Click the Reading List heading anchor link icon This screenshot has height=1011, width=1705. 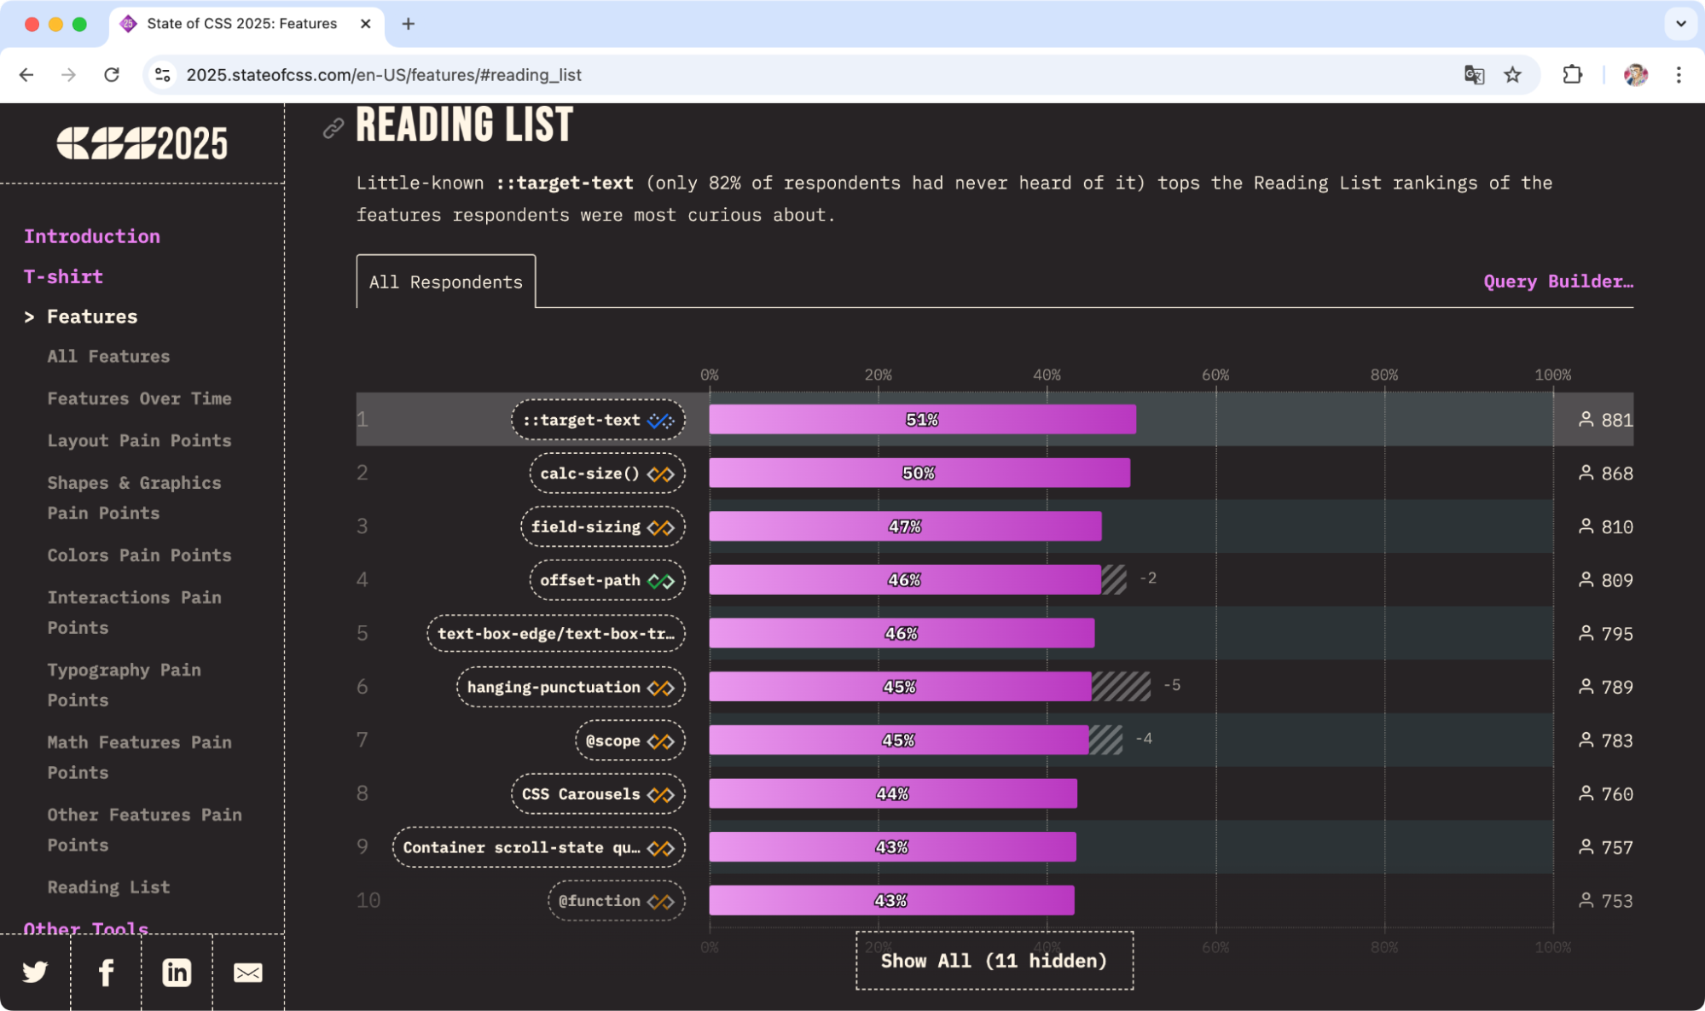(x=333, y=128)
